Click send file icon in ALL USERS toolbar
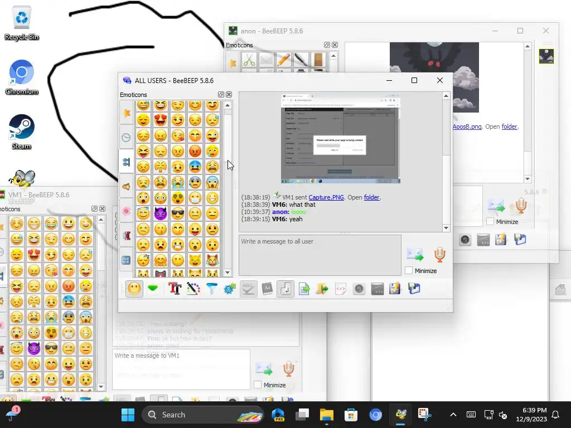 click(304, 289)
